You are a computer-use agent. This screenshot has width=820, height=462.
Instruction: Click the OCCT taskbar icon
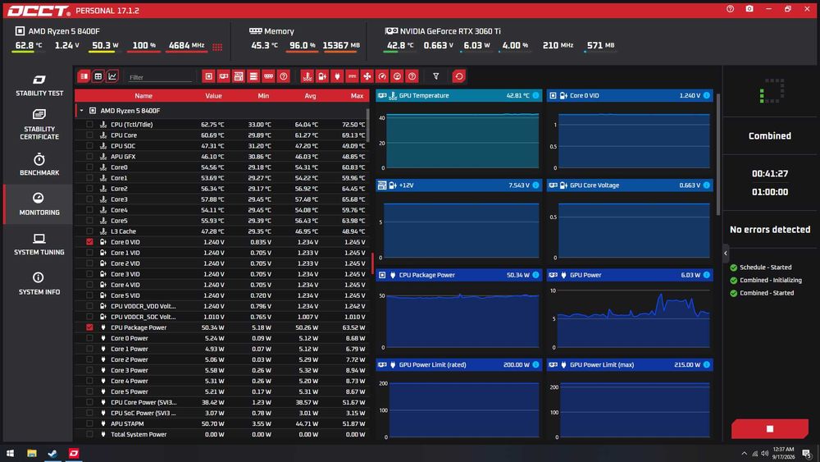(x=74, y=453)
